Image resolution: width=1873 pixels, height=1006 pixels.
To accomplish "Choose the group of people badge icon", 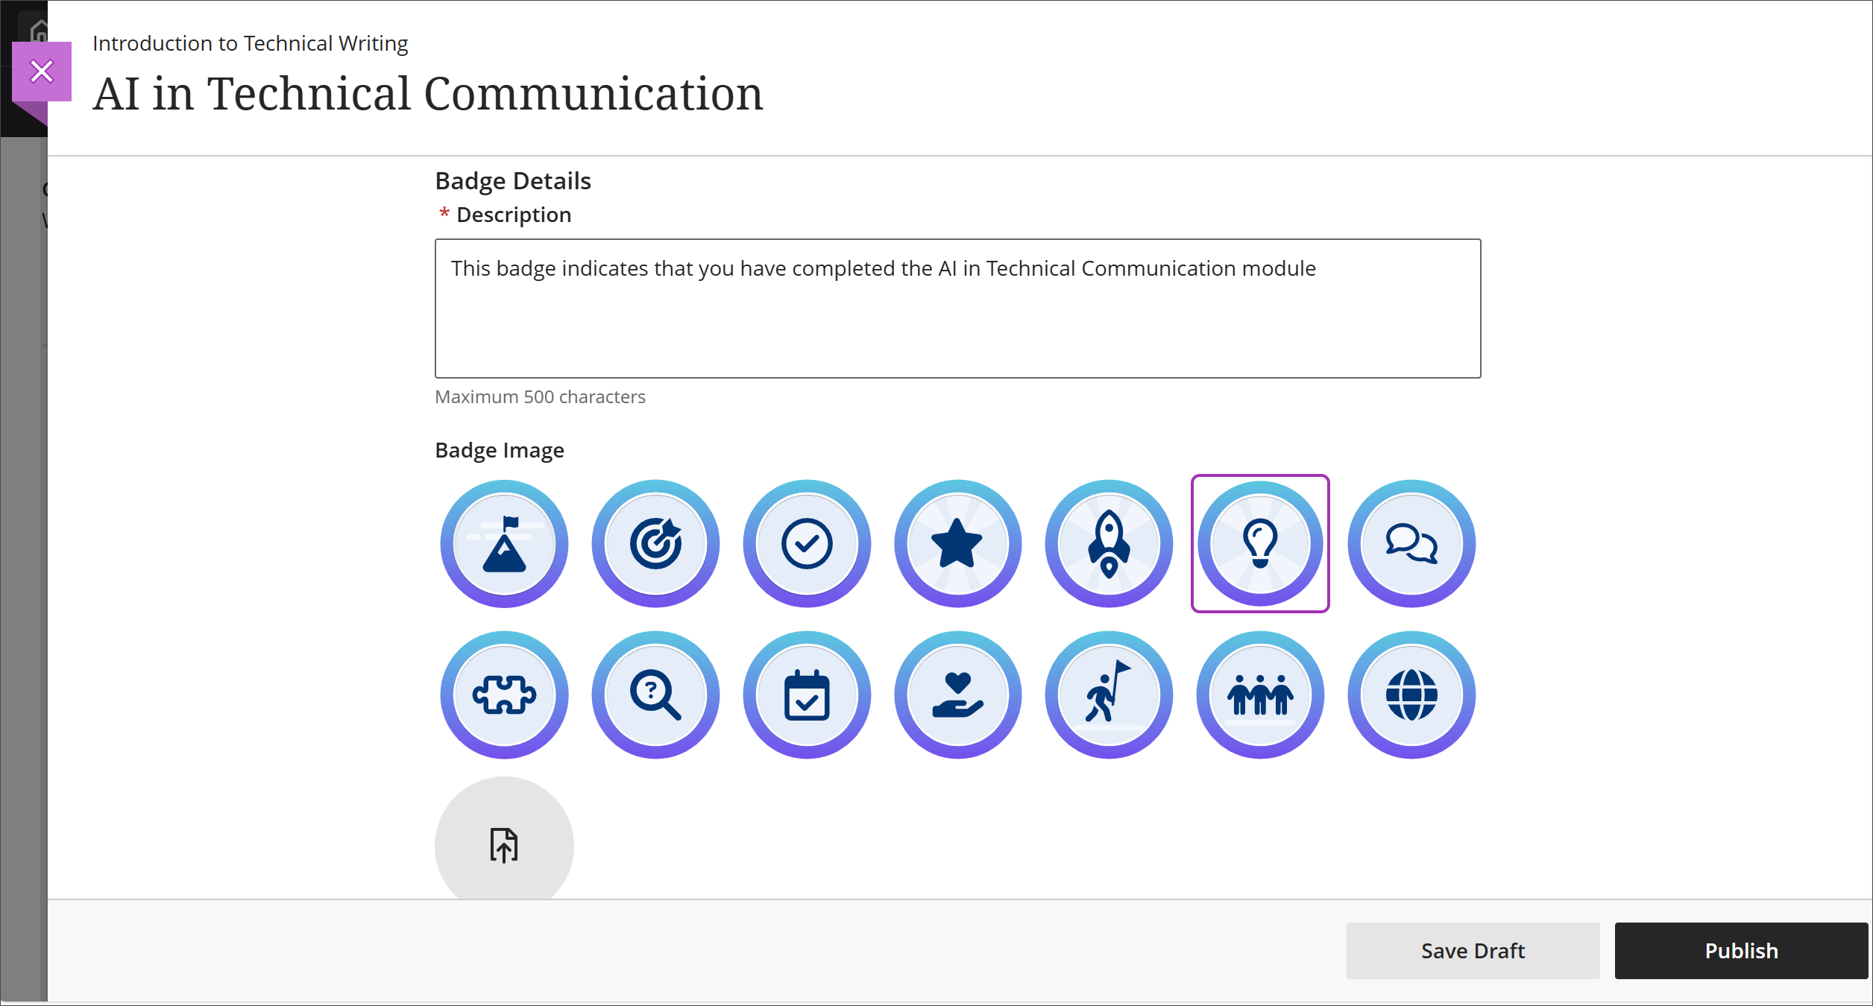I will click(x=1260, y=694).
